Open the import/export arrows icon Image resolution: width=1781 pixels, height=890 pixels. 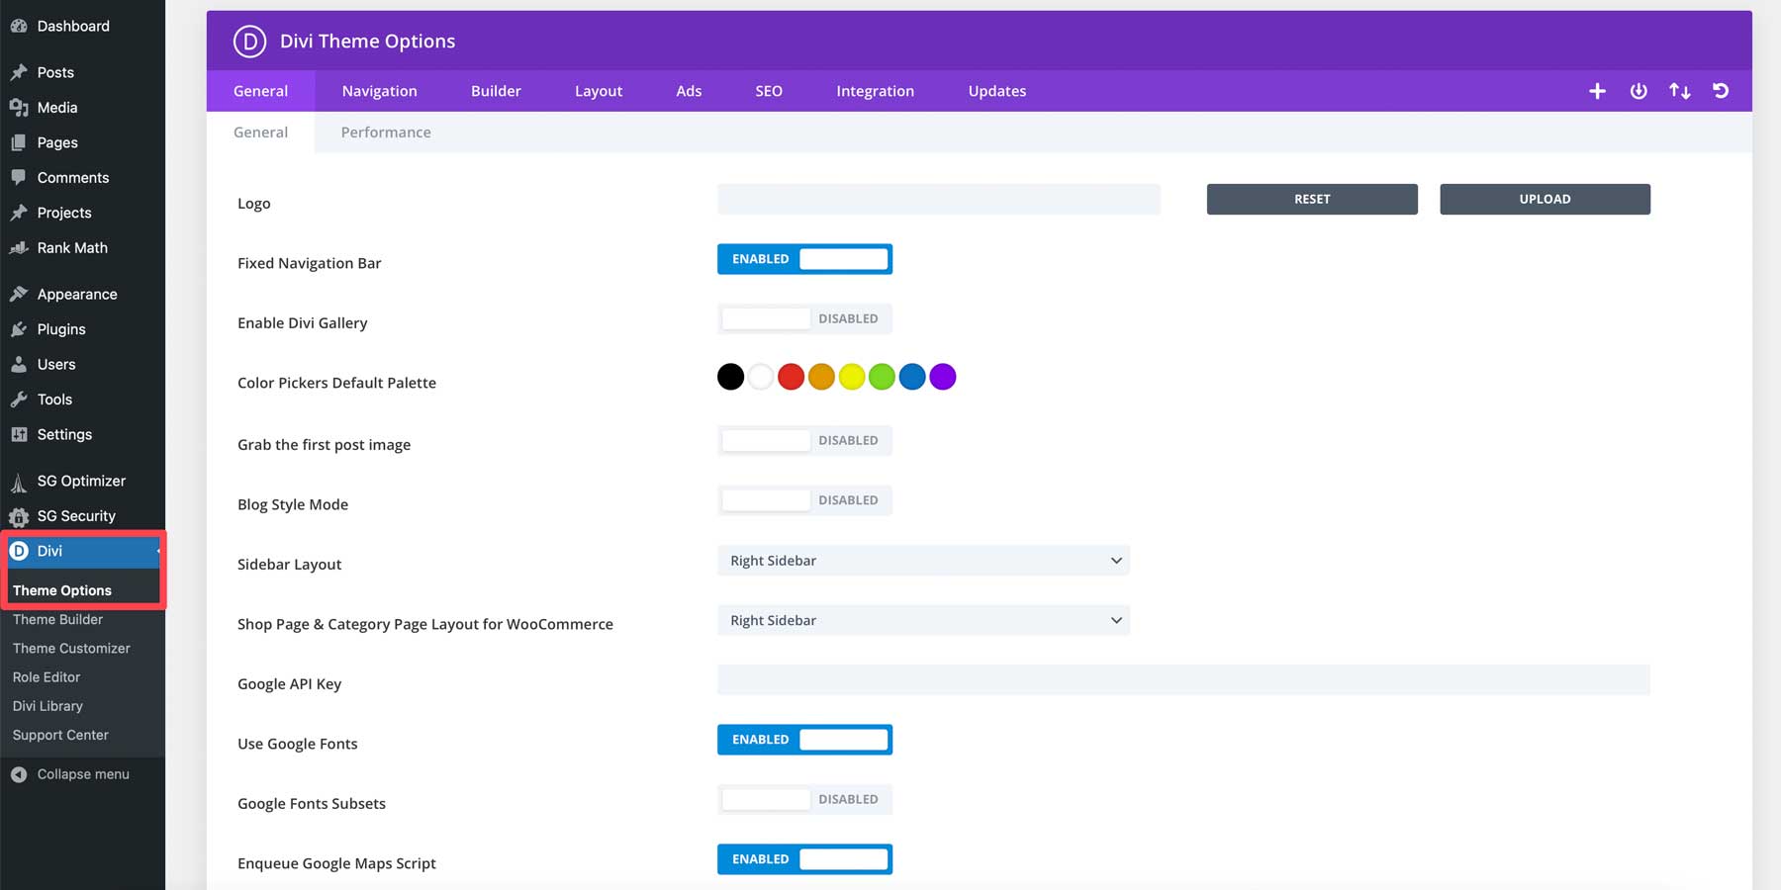[1680, 90]
